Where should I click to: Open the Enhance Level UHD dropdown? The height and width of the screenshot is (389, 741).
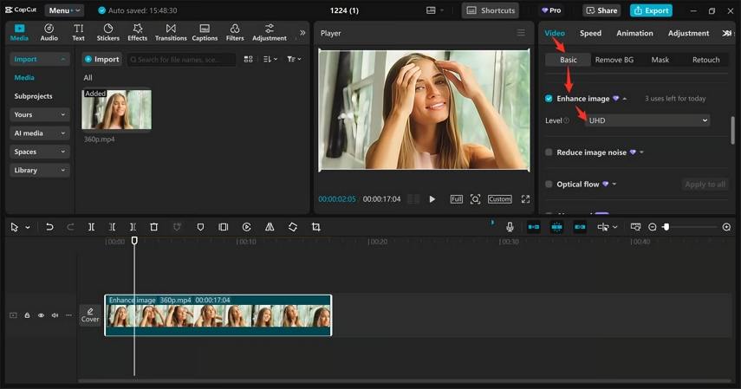(647, 120)
